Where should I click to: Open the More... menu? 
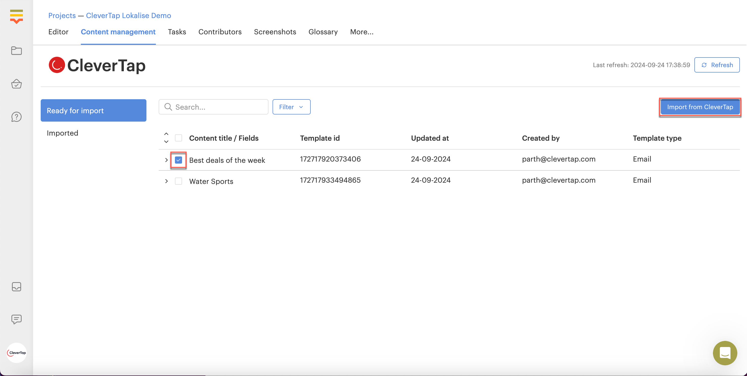click(x=361, y=32)
